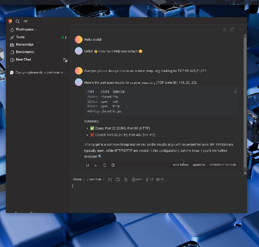259x247 pixels.
Task: Open the qwen3:4b model dropdown
Action: [x=96, y=179]
